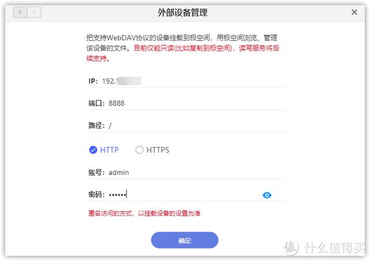Screen dimensions: 370x261
Task: Click the 确定 confirm button
Action: (184, 240)
